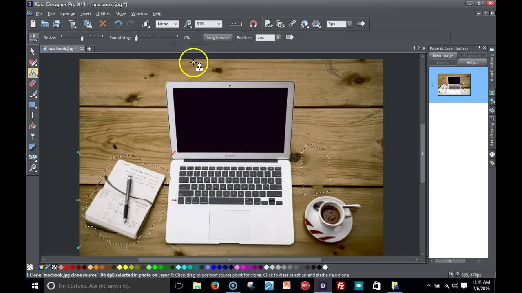Click the red Delete X icon
Image resolution: width=522 pixels, height=293 pixels.
(103, 24)
